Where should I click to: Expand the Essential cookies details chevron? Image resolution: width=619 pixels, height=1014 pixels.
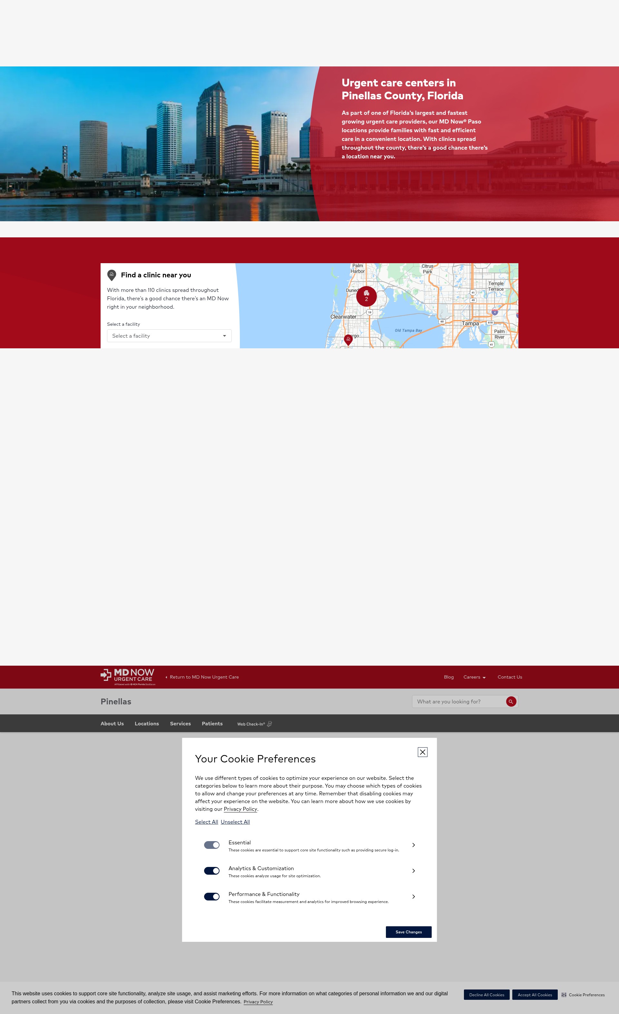click(x=413, y=845)
